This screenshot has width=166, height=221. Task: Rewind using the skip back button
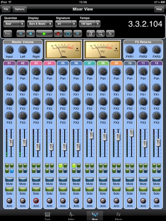[x=21, y=34]
